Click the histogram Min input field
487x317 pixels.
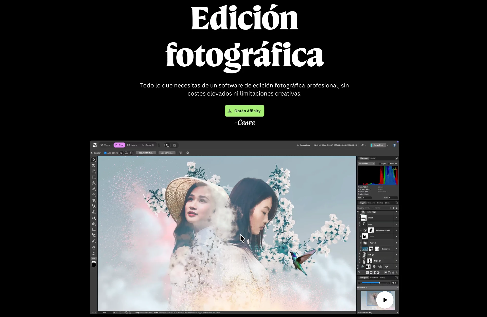[x=367, y=198]
